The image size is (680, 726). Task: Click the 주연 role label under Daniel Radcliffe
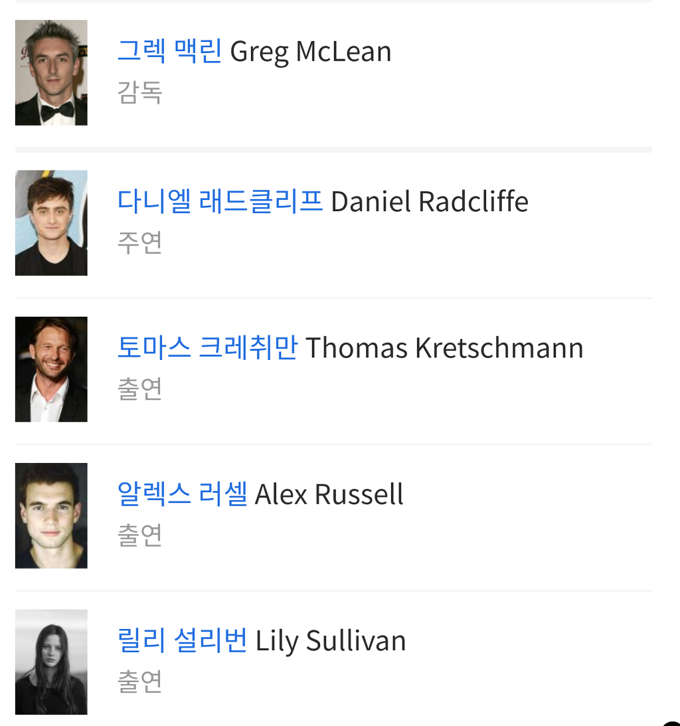coord(140,242)
